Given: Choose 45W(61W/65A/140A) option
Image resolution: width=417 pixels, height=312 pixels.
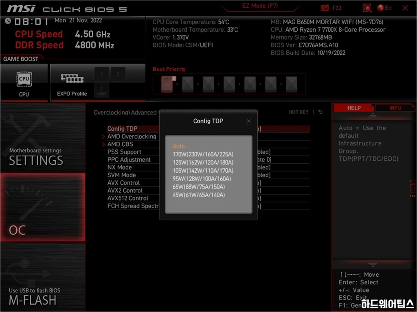Looking at the screenshot, I should pyautogui.click(x=199, y=195).
